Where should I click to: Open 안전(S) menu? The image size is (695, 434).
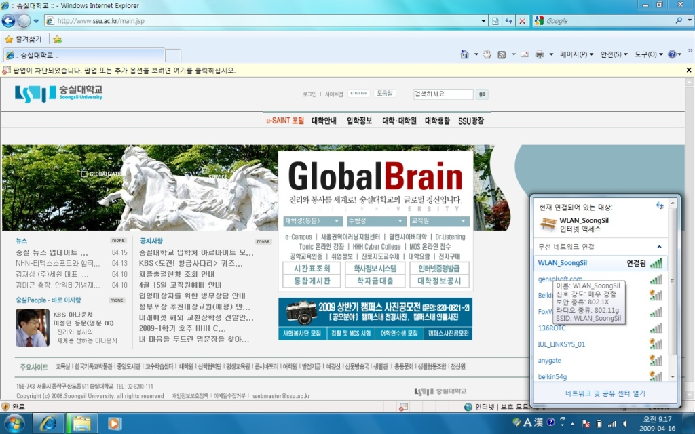click(x=614, y=54)
